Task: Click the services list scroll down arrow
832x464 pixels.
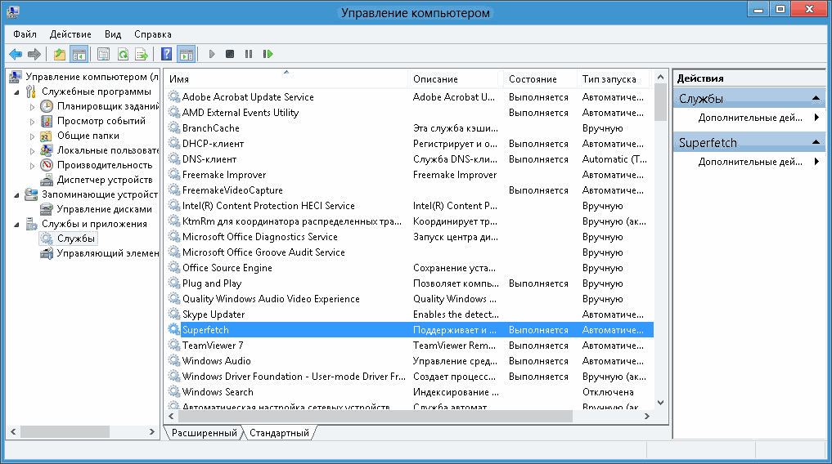Action: tap(661, 403)
